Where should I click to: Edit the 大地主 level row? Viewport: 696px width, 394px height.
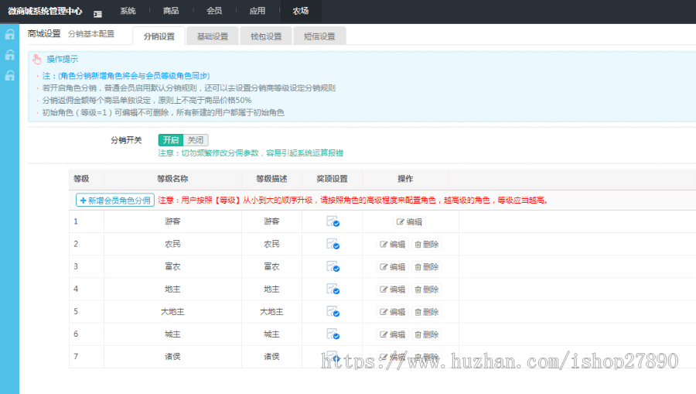point(392,312)
